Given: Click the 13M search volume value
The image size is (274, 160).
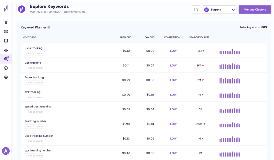Looking at the screenshot, I should tap(199, 51).
